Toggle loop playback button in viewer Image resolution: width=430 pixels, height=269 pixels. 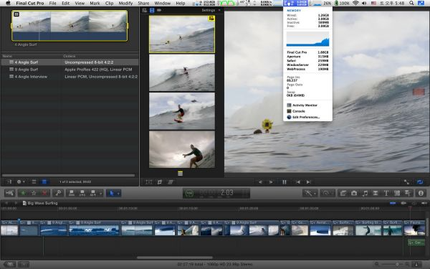(x=420, y=182)
